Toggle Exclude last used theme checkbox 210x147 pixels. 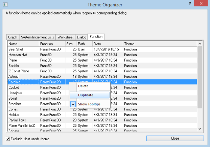coord(8,139)
